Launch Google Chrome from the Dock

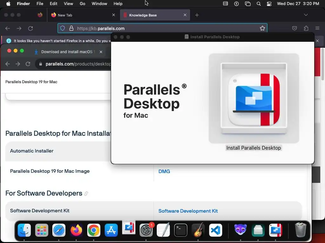pos(94,230)
